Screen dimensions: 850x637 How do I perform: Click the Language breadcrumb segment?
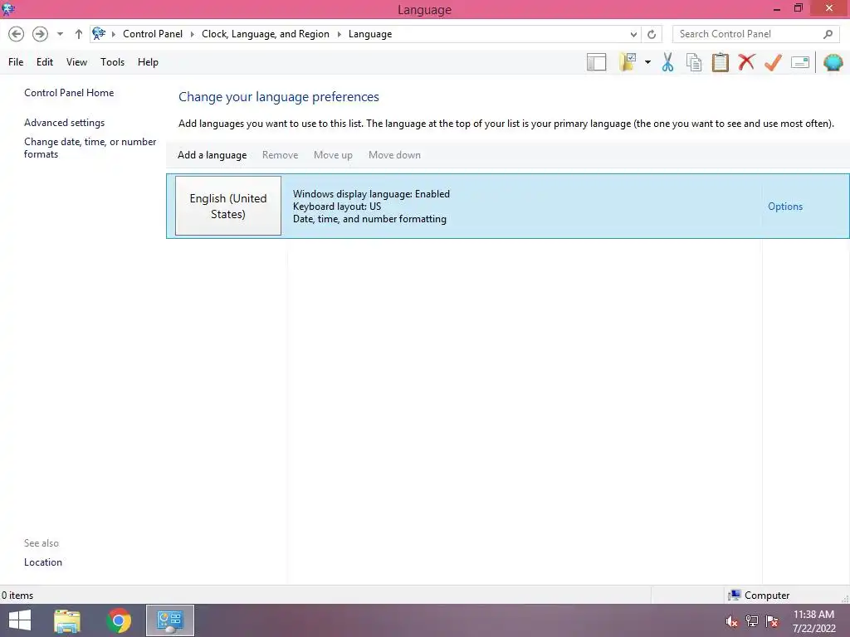tap(369, 34)
